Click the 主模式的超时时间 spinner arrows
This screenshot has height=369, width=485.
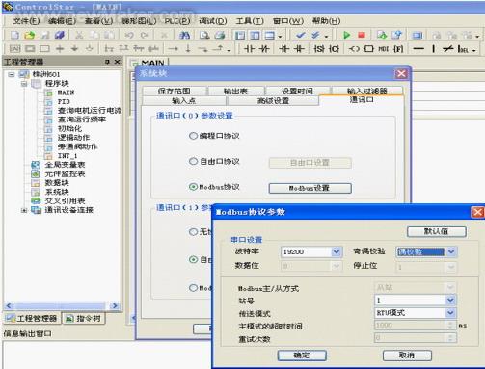pyautogui.click(x=450, y=326)
